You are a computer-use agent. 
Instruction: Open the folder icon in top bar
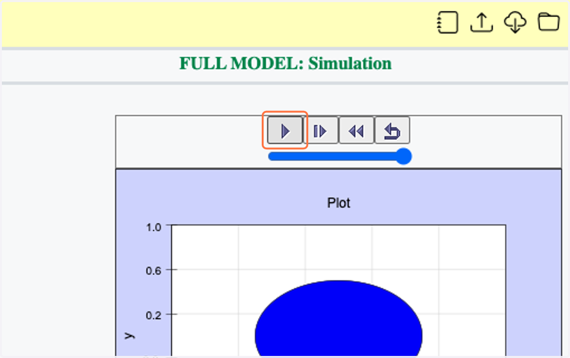tap(549, 22)
